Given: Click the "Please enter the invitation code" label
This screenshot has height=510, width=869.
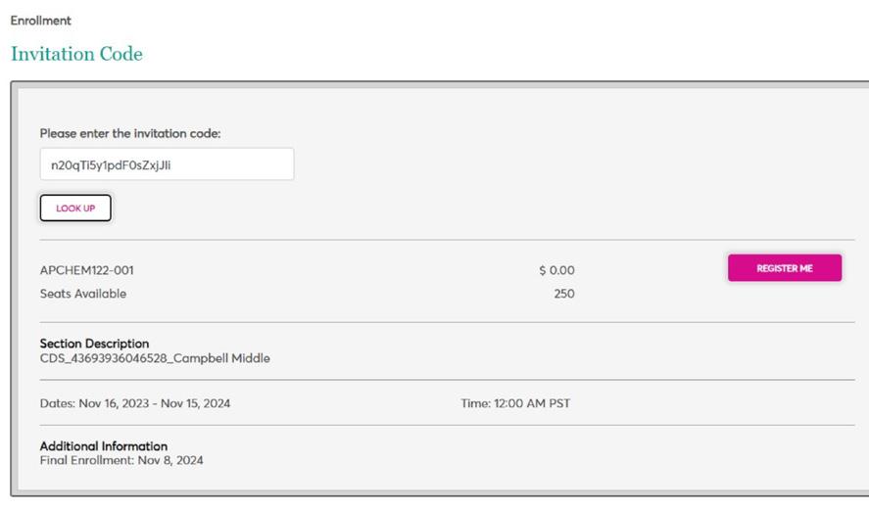Looking at the screenshot, I should click(x=129, y=133).
